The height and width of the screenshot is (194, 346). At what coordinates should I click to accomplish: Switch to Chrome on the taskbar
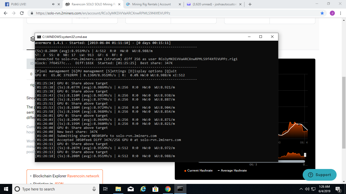coord(168,189)
